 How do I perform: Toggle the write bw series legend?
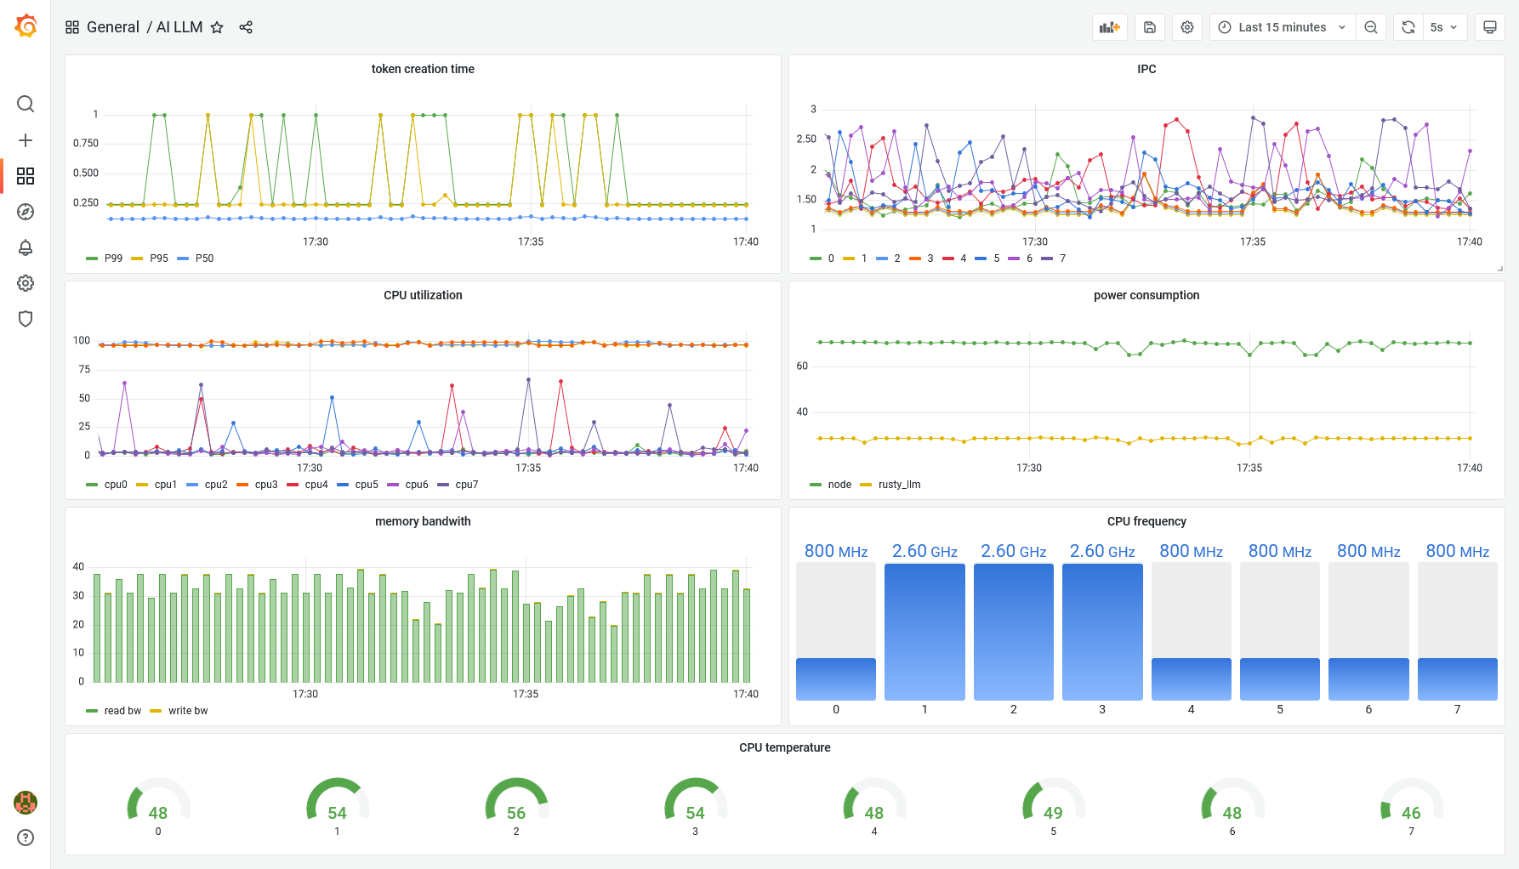tap(188, 711)
